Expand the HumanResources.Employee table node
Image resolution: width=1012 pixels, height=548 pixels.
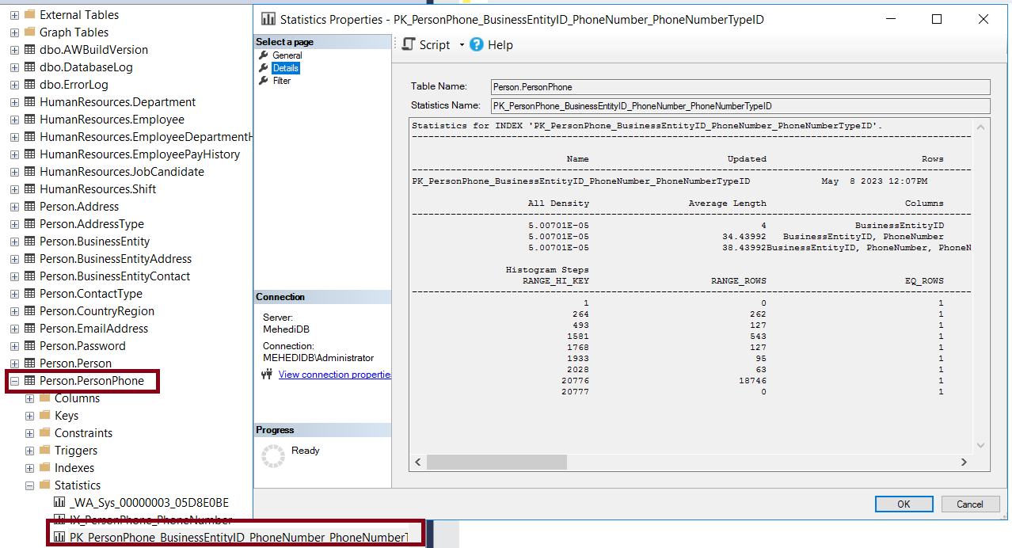(14, 120)
